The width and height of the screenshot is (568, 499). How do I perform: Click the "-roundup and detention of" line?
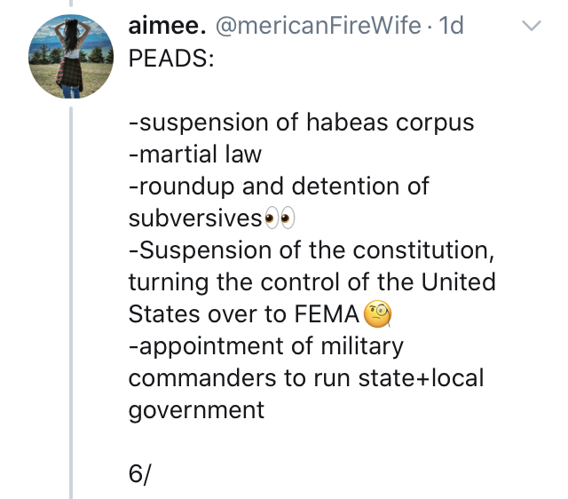279,186
